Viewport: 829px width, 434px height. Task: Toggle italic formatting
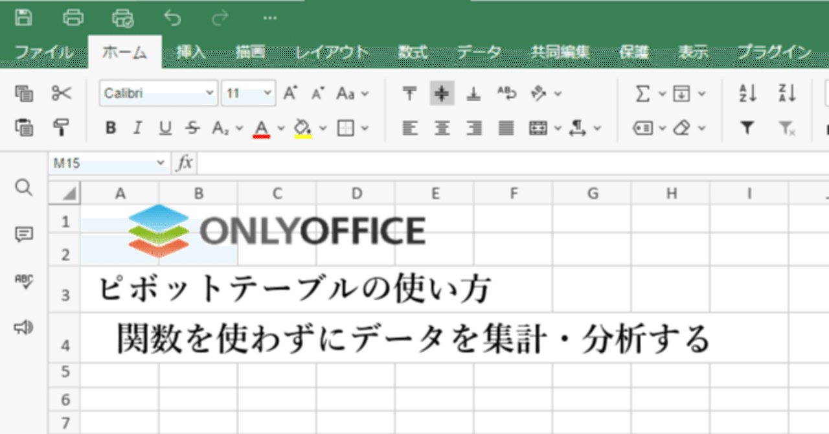coord(137,128)
